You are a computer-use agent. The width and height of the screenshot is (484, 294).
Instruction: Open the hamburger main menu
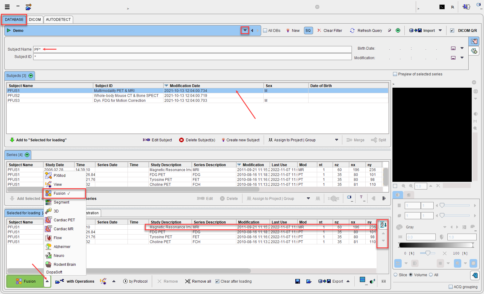tap(7, 7)
